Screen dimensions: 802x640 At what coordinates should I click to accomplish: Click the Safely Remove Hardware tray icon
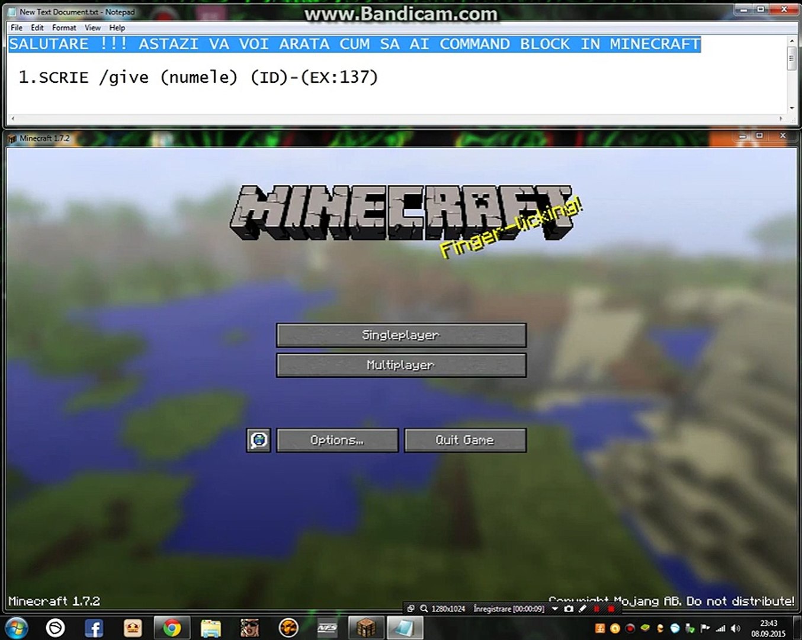690,628
